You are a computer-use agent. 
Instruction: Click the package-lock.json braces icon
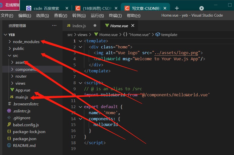coord(9,131)
